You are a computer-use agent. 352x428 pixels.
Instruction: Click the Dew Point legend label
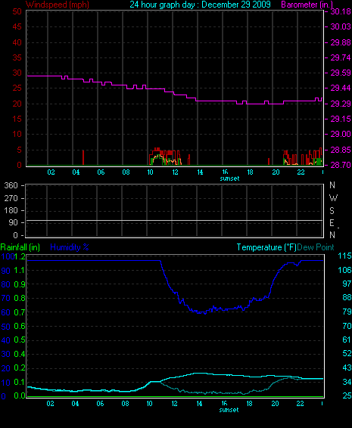316,247
